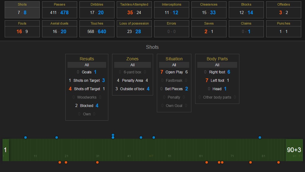Select All under Body Parts filter
Image resolution: width=305 pixels, height=172 pixels.
[x=217, y=65]
